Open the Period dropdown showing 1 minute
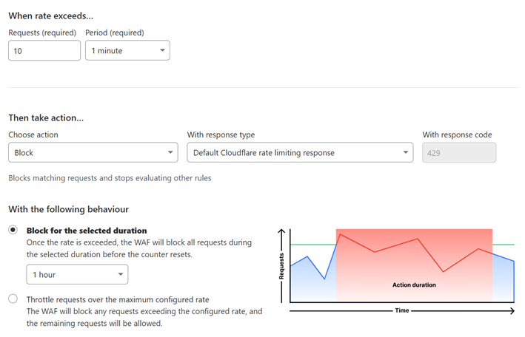The image size is (525, 337). (x=127, y=50)
